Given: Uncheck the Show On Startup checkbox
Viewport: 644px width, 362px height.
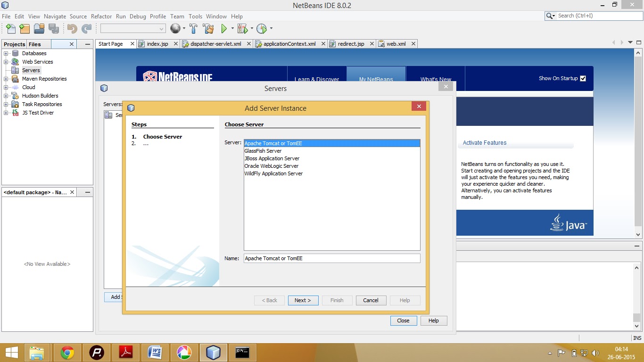Looking at the screenshot, I should 583,79.
